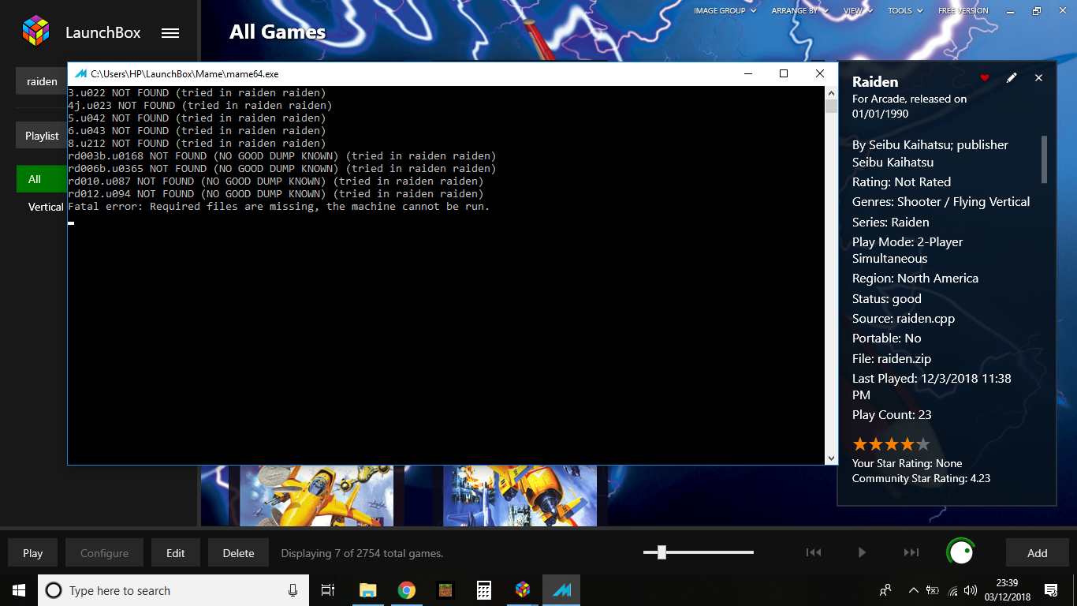Select the Vertical filter entry
The width and height of the screenshot is (1077, 606).
(46, 207)
